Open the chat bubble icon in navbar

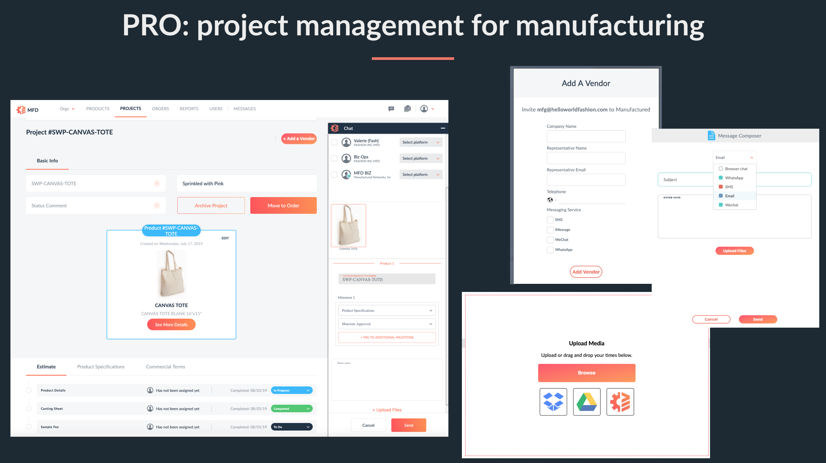pos(391,109)
